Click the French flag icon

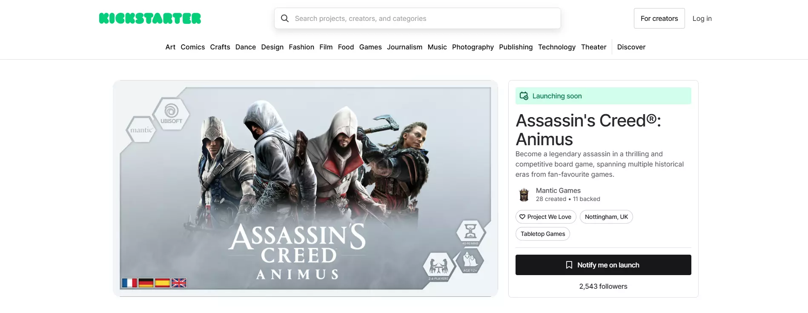pos(129,283)
